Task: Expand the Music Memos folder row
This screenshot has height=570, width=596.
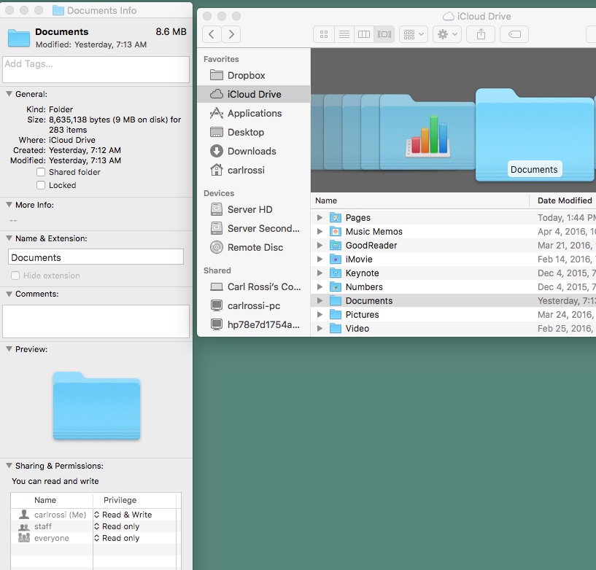Action: [x=320, y=231]
